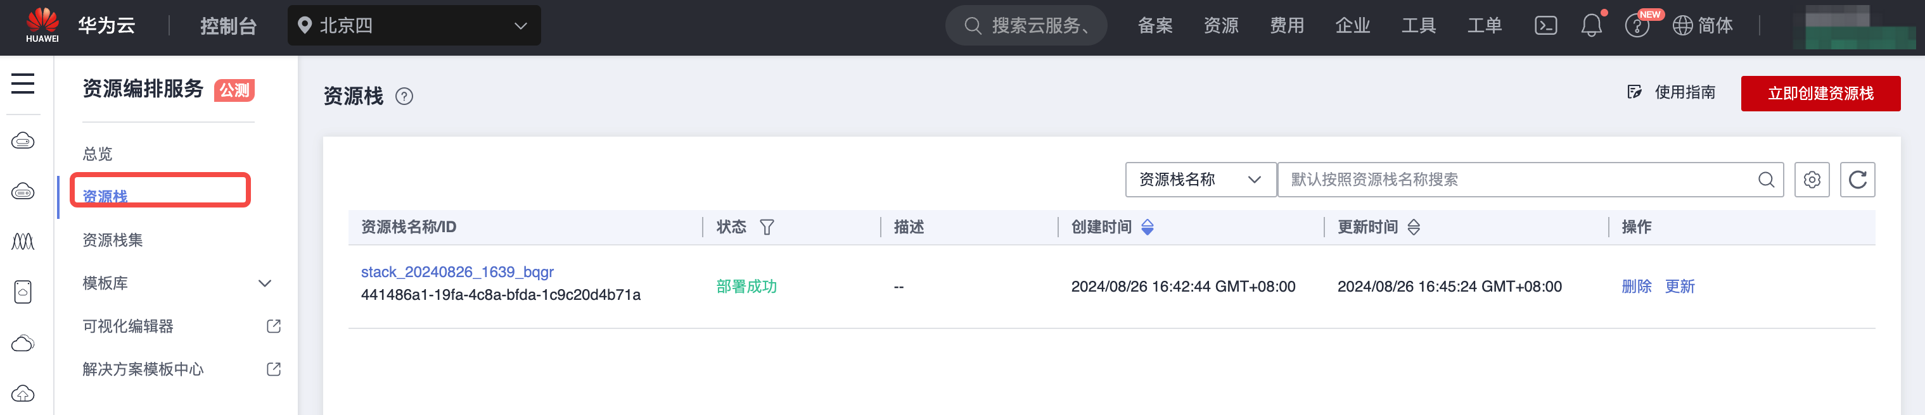This screenshot has height=415, width=1925.
Task: Click 立即创建资源栈 button
Action: (x=1820, y=93)
